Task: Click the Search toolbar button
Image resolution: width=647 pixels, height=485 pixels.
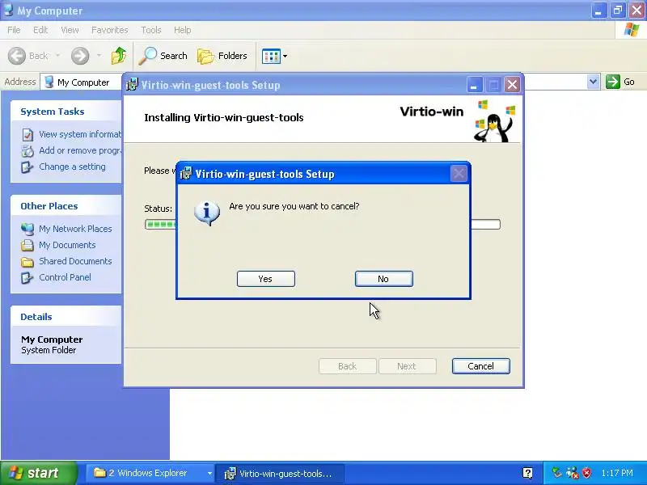Action: pyautogui.click(x=163, y=56)
